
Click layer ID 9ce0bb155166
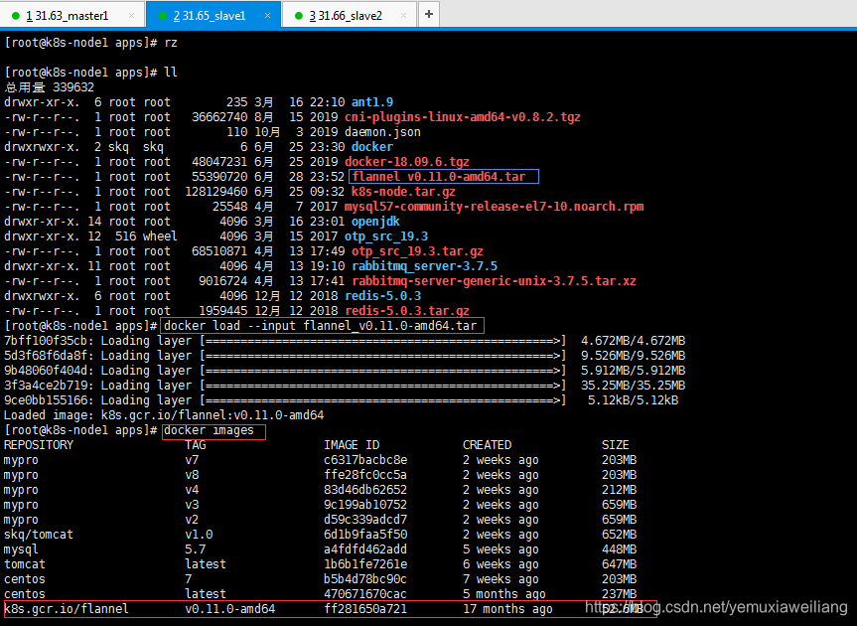[46, 400]
